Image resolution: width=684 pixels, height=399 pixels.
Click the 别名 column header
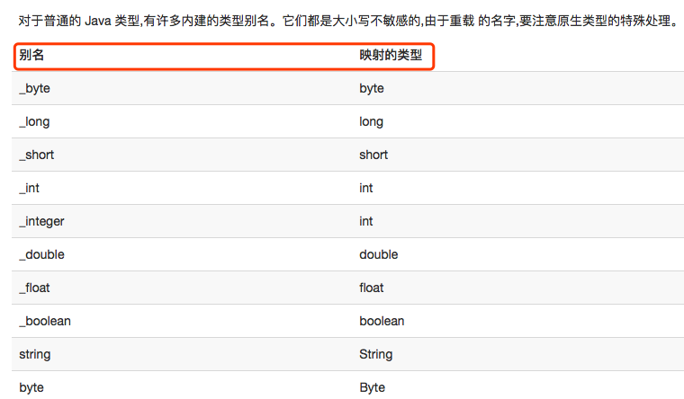tap(31, 55)
